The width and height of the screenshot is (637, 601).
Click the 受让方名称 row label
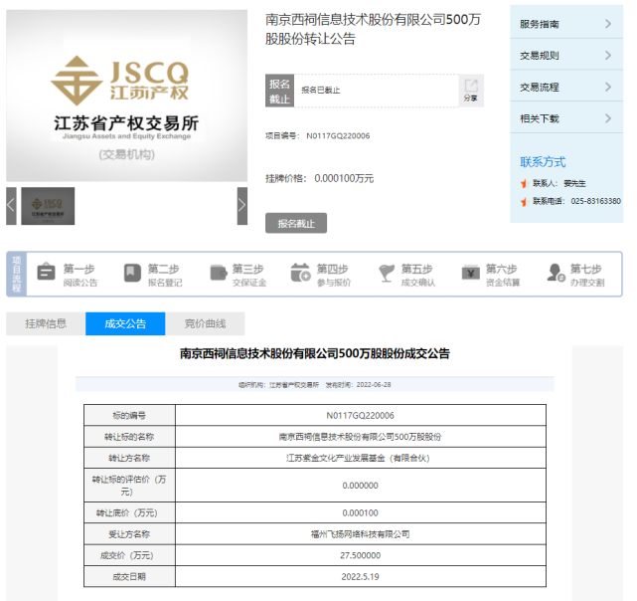tap(129, 534)
